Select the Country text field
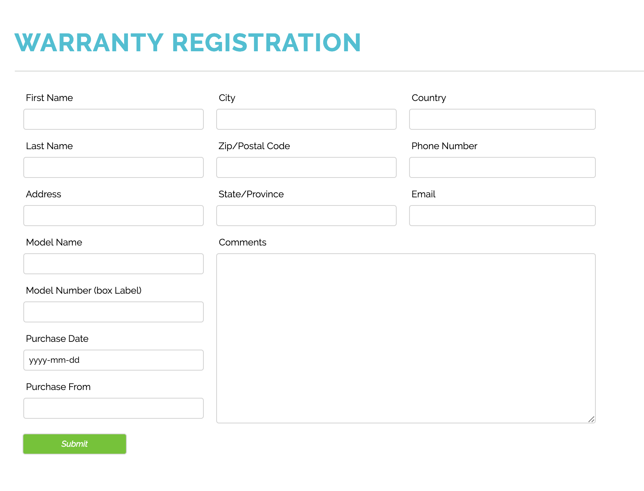 [502, 119]
